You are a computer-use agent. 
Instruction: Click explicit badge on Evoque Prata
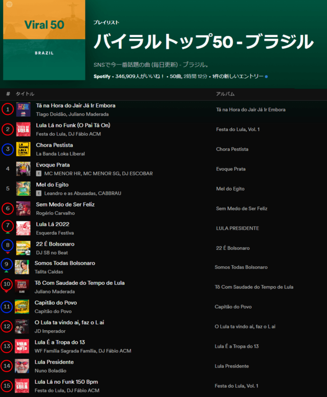point(39,174)
